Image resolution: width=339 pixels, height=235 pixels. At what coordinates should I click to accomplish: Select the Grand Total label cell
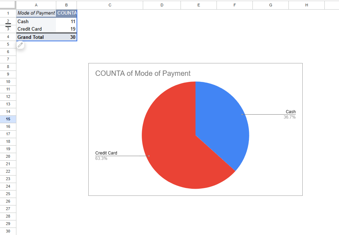tap(36, 37)
